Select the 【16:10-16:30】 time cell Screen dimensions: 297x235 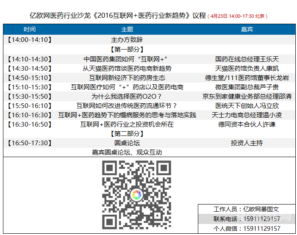pos(30,115)
